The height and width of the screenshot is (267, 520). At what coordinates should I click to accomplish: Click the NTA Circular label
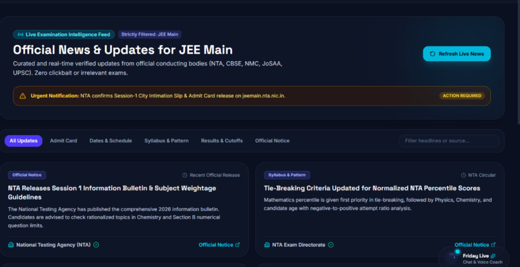pyautogui.click(x=482, y=175)
